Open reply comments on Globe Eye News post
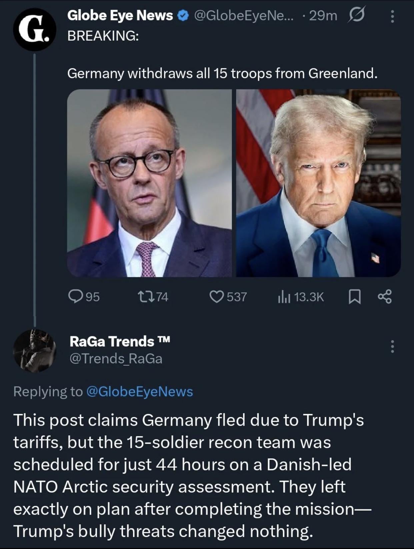The height and width of the screenshot is (549, 414). coord(83,296)
